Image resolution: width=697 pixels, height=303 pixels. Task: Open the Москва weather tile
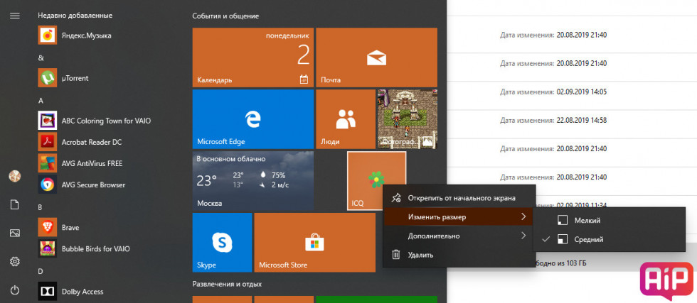point(253,180)
